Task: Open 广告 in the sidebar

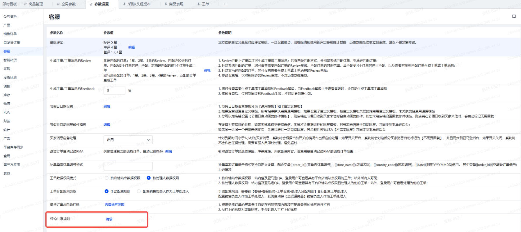Action: pyautogui.click(x=7, y=139)
